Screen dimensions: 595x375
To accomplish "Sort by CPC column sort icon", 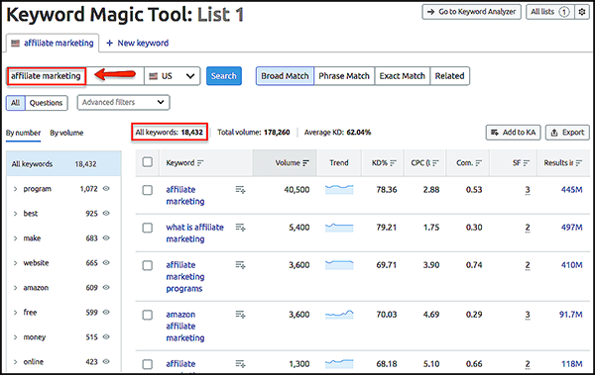I will coord(435,163).
